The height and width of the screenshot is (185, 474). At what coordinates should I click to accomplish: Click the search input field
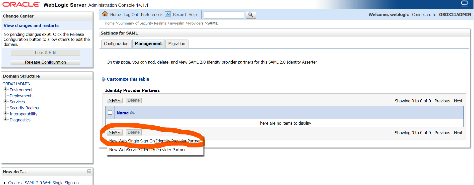coord(224,15)
